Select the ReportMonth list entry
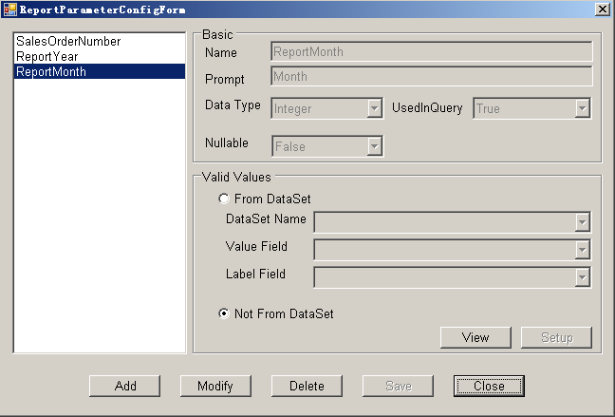 [x=51, y=71]
